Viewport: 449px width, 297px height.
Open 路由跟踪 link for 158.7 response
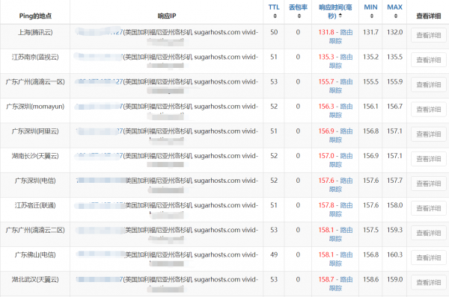pos(340,284)
